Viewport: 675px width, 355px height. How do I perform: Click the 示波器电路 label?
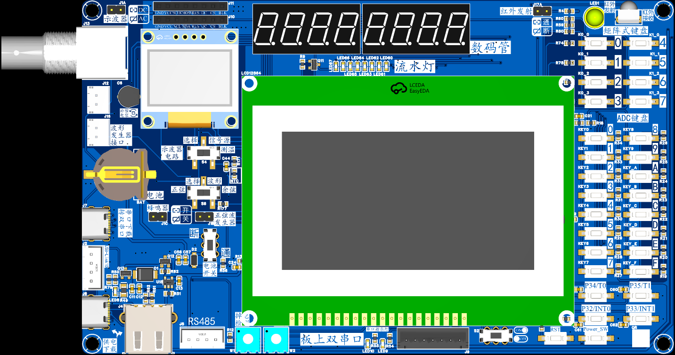(172, 153)
